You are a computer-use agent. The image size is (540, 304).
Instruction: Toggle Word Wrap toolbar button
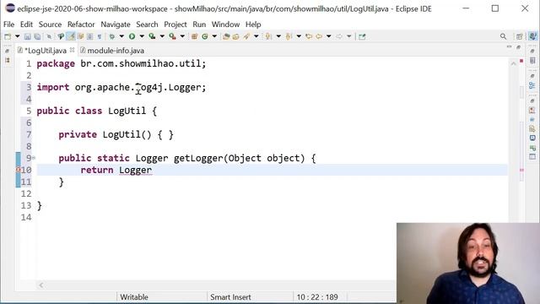tap(81, 36)
